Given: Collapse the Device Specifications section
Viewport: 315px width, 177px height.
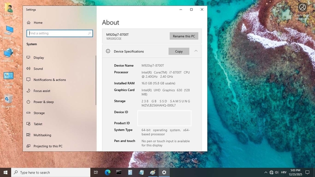Looking at the screenshot, I should click(x=196, y=51).
